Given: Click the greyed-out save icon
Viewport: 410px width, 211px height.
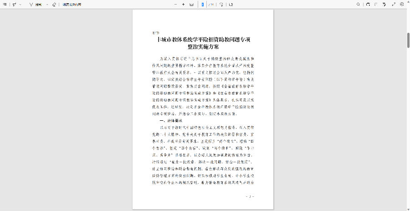Looking at the screenshot, I should tap(376, 5).
